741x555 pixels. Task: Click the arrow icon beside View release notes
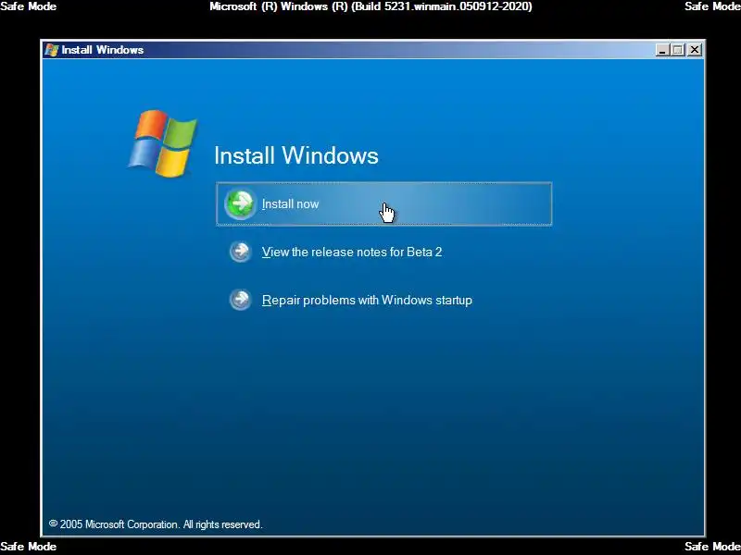coord(241,252)
